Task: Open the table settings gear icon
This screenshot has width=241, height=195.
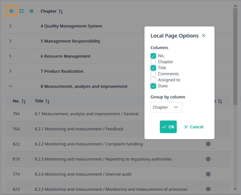Action: point(11,11)
